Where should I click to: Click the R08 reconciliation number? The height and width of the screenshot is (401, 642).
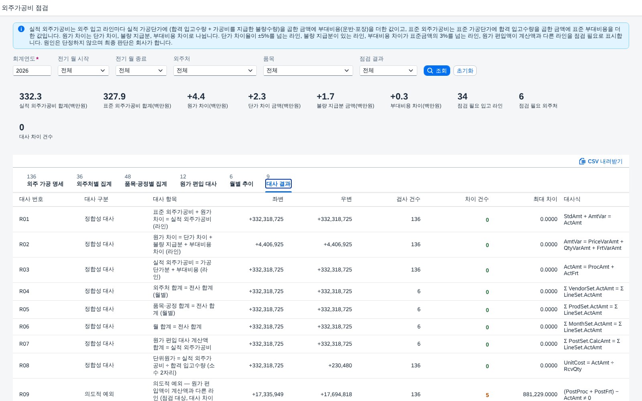[24, 366]
